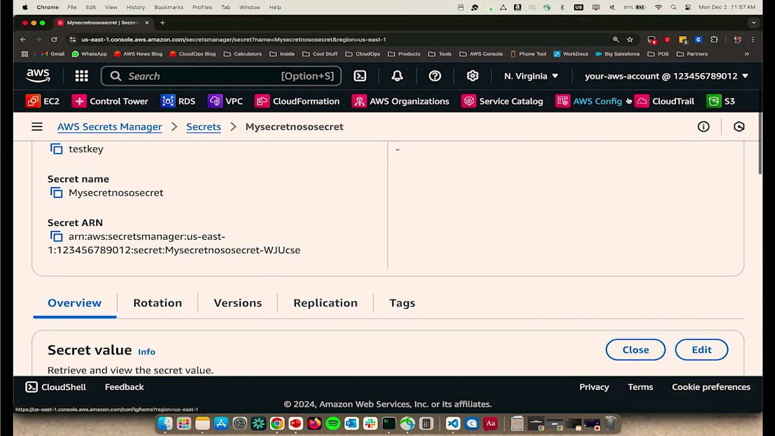Reload the page in Chrome
Screen dimensions: 775x436
pyautogui.click(x=54, y=39)
